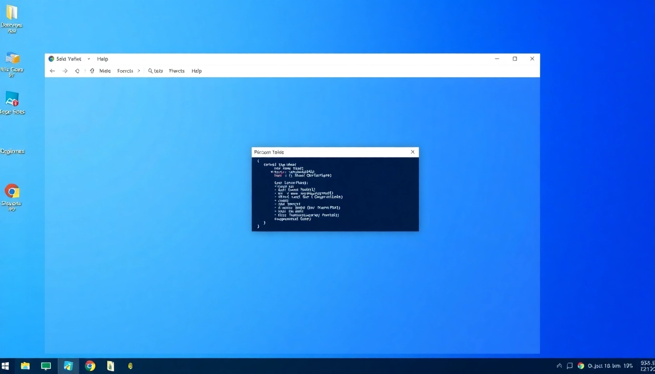Image resolution: width=655 pixels, height=374 pixels.
Task: Click the Chrome icon in the system tray
Action: coord(581,366)
